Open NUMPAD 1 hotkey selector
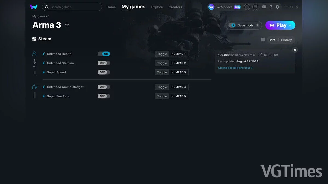 click(178, 54)
